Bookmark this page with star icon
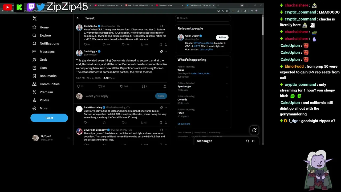Viewport: 341px width, 192px height. (227, 11)
